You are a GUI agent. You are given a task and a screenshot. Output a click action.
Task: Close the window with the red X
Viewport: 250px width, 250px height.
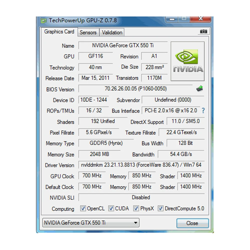coord(201,19)
